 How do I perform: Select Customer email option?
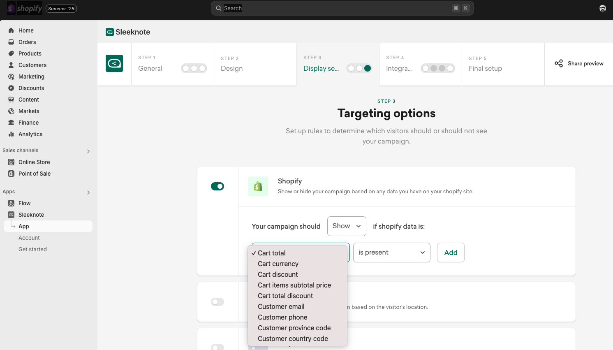pyautogui.click(x=298, y=306)
